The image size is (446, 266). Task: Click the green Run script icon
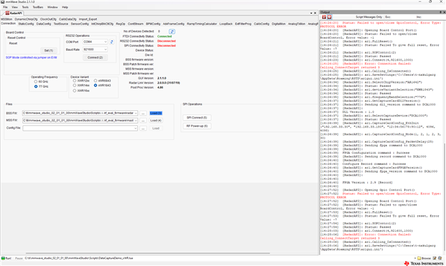3,258
